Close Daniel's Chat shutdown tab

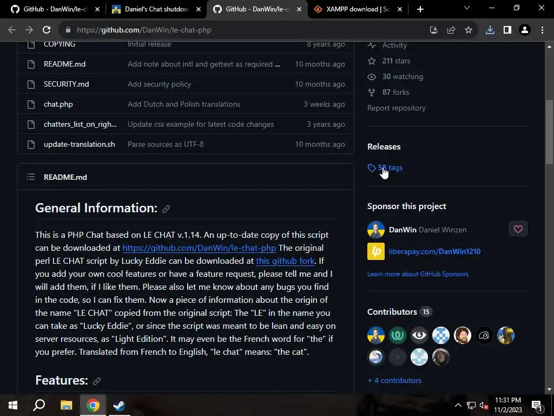coord(198,9)
